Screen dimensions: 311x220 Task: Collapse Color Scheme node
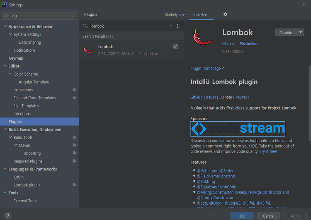click(x=10, y=74)
